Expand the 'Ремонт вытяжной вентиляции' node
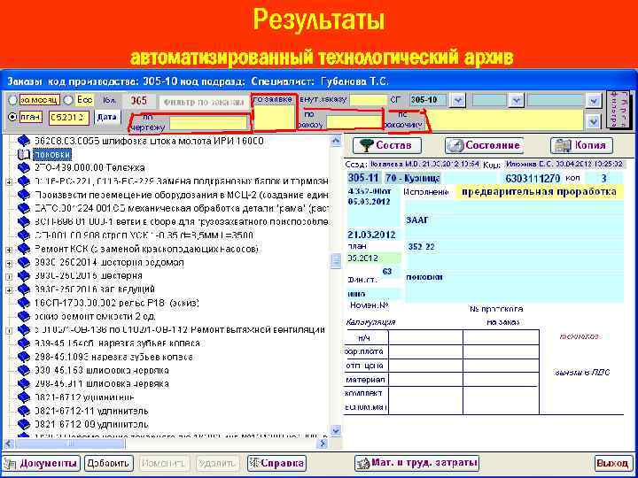638x478 pixels. (9, 330)
